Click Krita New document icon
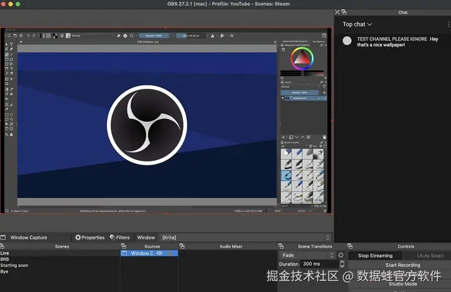 pos(9,35)
